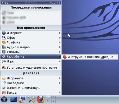Viewport: 119px width, 104px height.
Task: Click the Игры gamepad icon
Action: (4, 61)
